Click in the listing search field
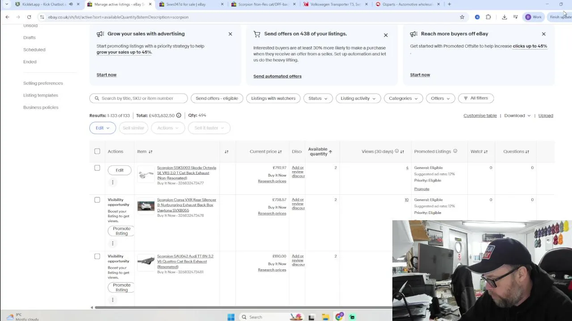 point(139,98)
